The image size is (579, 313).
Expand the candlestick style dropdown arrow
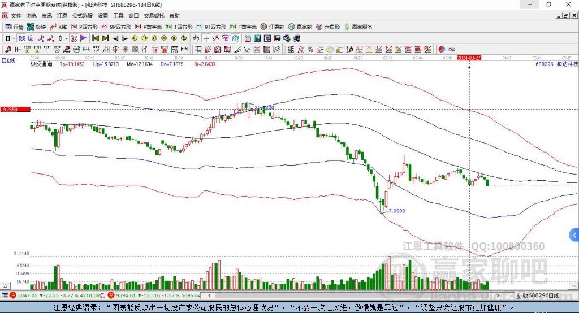[66, 38]
